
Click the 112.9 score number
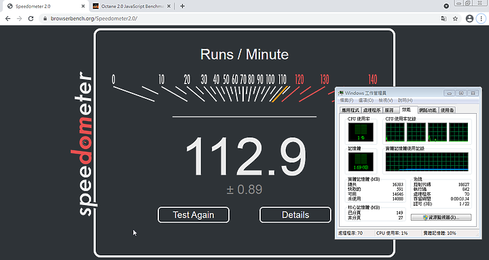pos(246,157)
